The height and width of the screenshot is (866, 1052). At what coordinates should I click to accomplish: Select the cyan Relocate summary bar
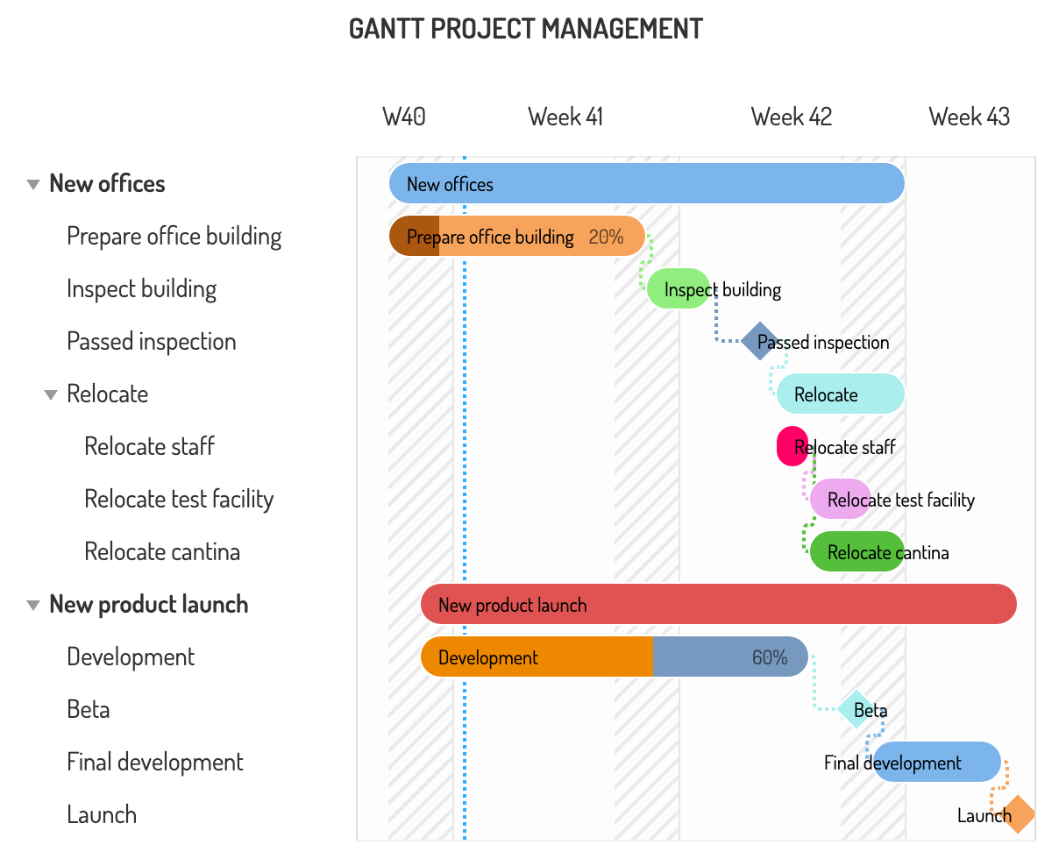(839, 394)
